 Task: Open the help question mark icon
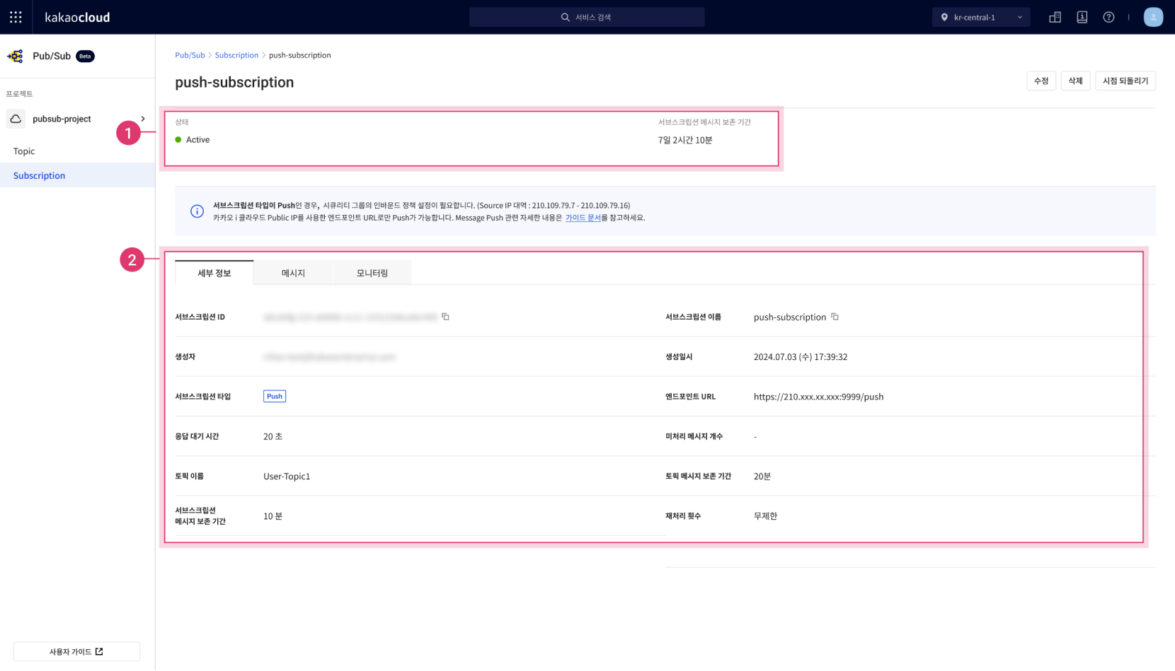pyautogui.click(x=1108, y=17)
